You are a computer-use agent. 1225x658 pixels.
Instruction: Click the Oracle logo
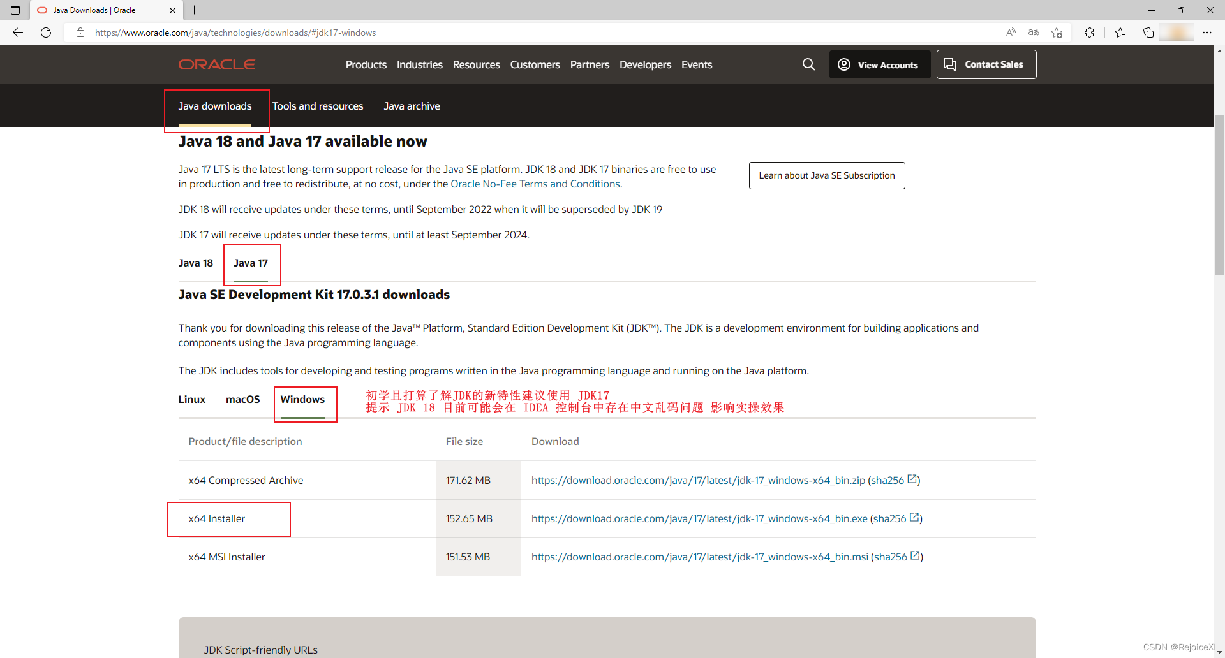click(x=217, y=64)
